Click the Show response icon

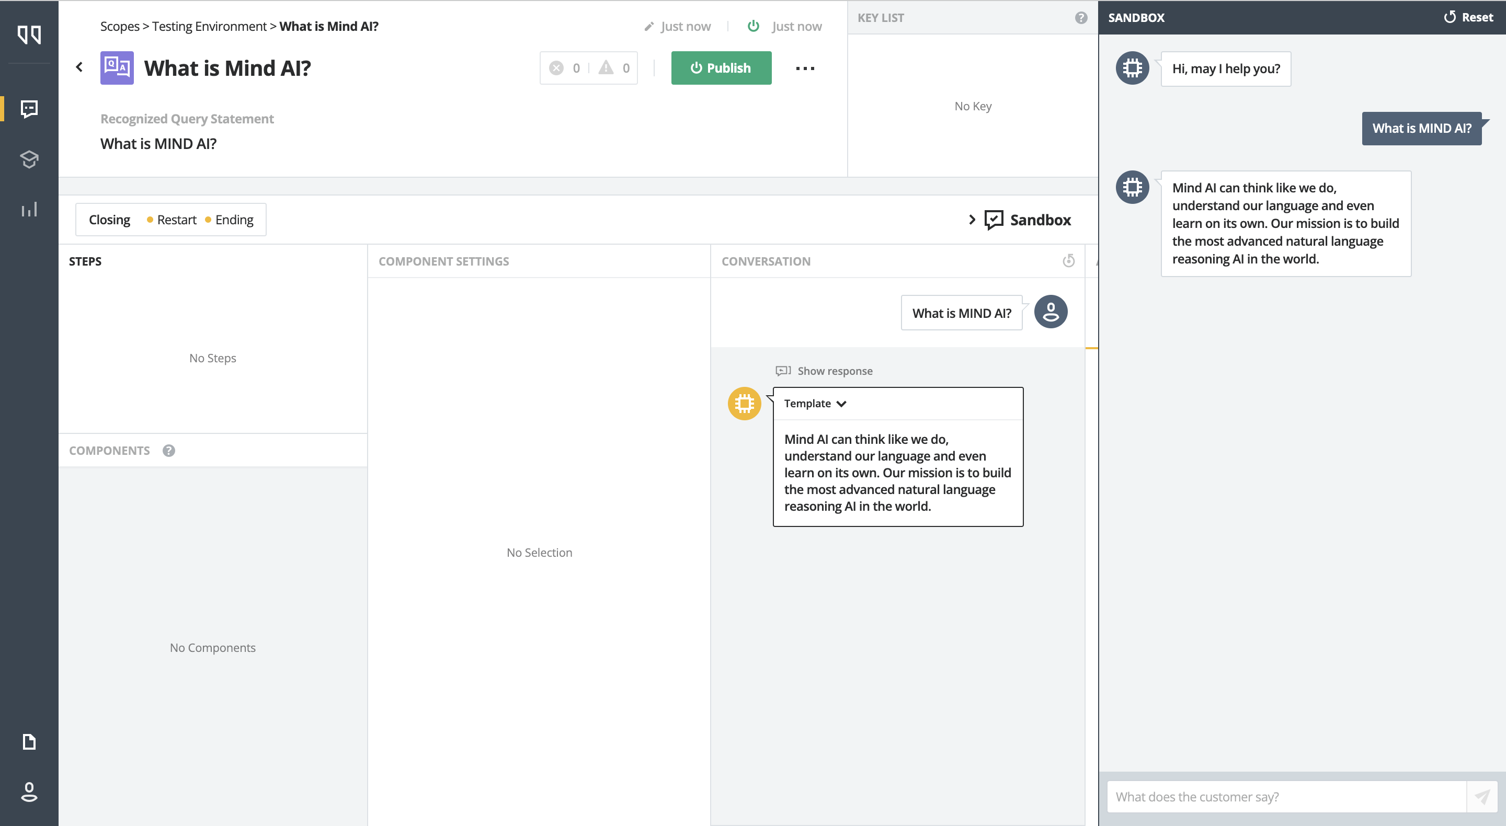[783, 371]
